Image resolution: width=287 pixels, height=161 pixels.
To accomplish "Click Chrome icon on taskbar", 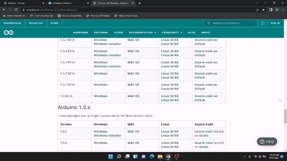I will (168, 157).
